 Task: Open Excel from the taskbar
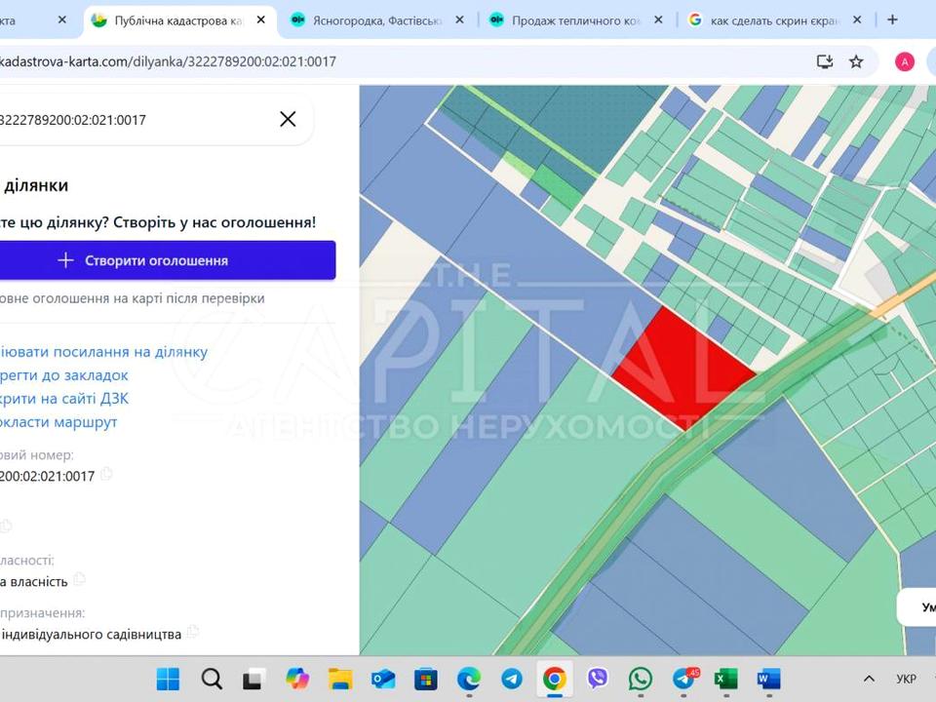pyautogui.click(x=725, y=680)
